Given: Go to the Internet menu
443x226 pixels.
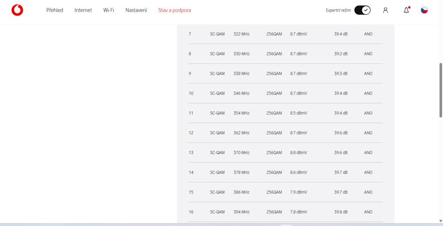Looking at the screenshot, I should coord(83,10).
